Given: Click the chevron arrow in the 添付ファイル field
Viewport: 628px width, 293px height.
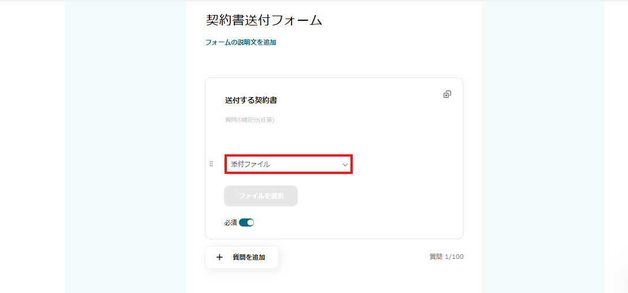Looking at the screenshot, I should [345, 165].
